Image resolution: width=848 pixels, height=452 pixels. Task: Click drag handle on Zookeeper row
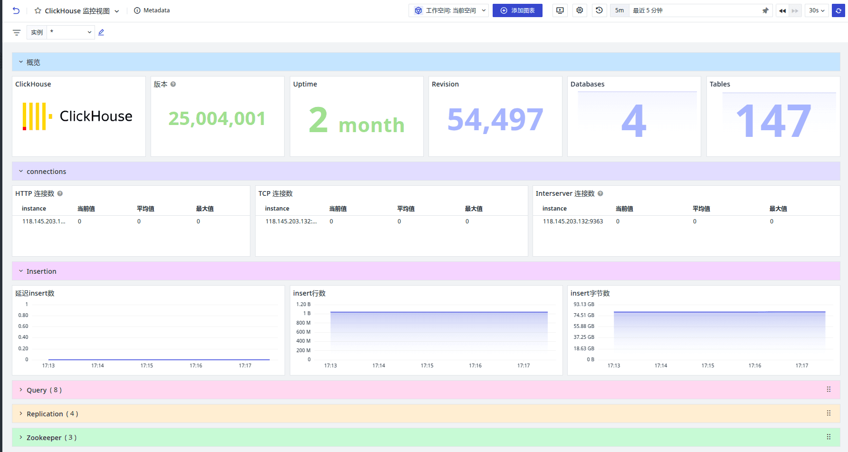point(829,437)
